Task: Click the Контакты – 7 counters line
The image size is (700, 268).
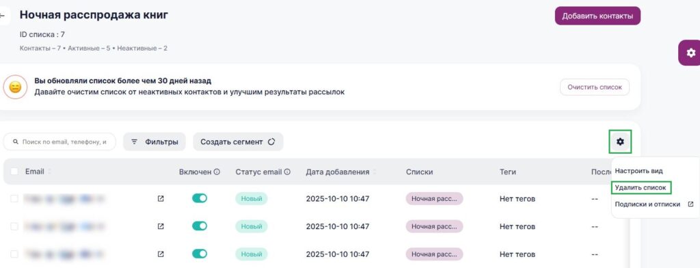Action: coord(93,49)
